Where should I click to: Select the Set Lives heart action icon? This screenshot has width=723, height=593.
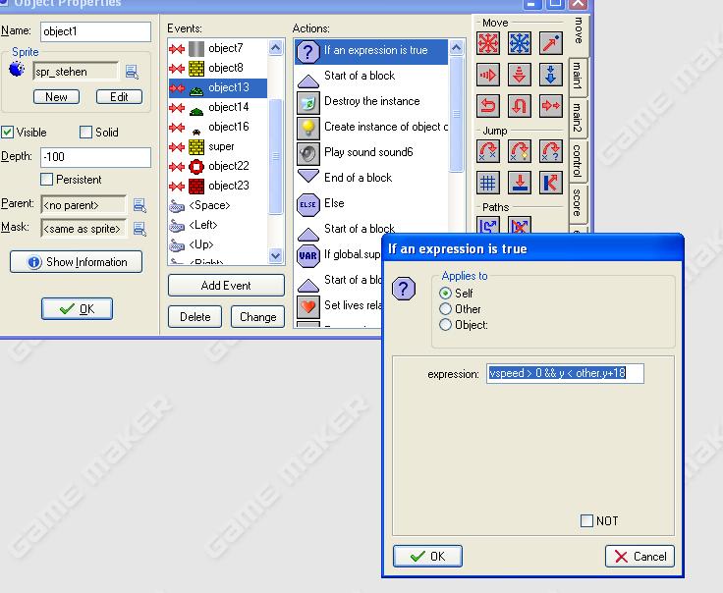[x=308, y=306]
